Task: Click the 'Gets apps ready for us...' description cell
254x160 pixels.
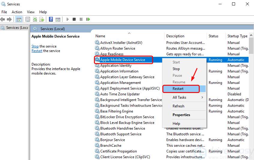Action: (185, 54)
